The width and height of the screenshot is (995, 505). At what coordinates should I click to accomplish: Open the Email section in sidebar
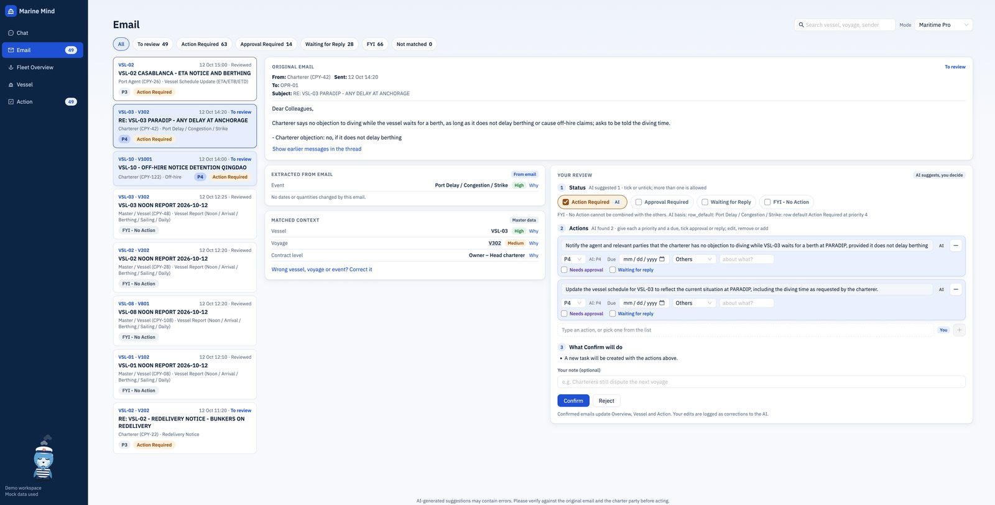44,50
